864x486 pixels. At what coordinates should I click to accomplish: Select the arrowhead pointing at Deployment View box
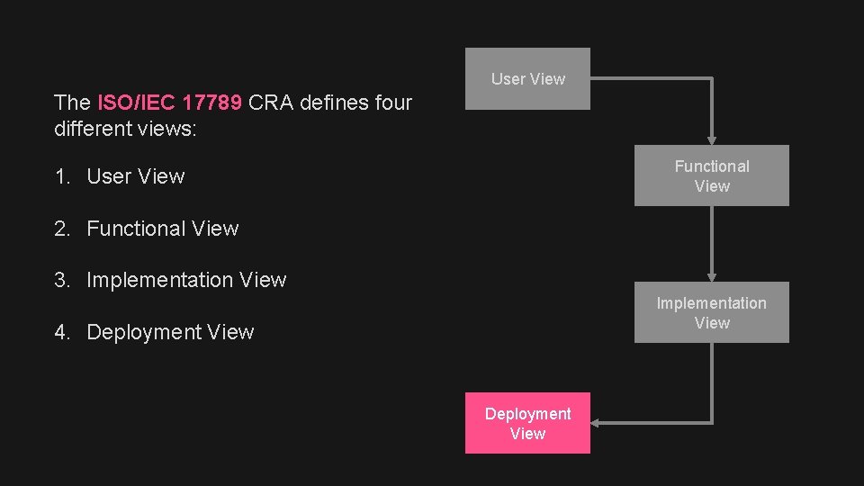(x=598, y=422)
